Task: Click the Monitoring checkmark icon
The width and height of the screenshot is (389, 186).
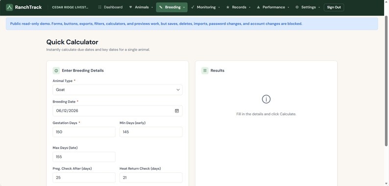Action: pos(193,7)
